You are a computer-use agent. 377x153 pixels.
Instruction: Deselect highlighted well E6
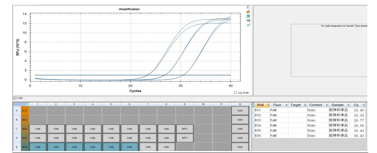coord(130,147)
